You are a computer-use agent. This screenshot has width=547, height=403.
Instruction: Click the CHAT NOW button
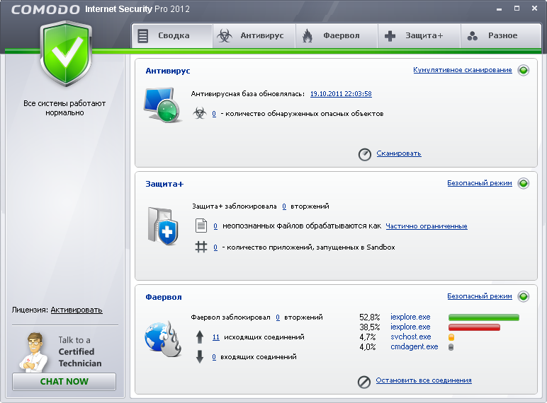(64, 381)
